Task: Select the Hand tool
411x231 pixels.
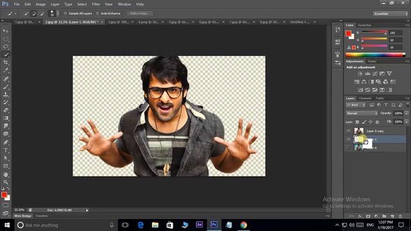Action: pyautogui.click(x=6, y=175)
